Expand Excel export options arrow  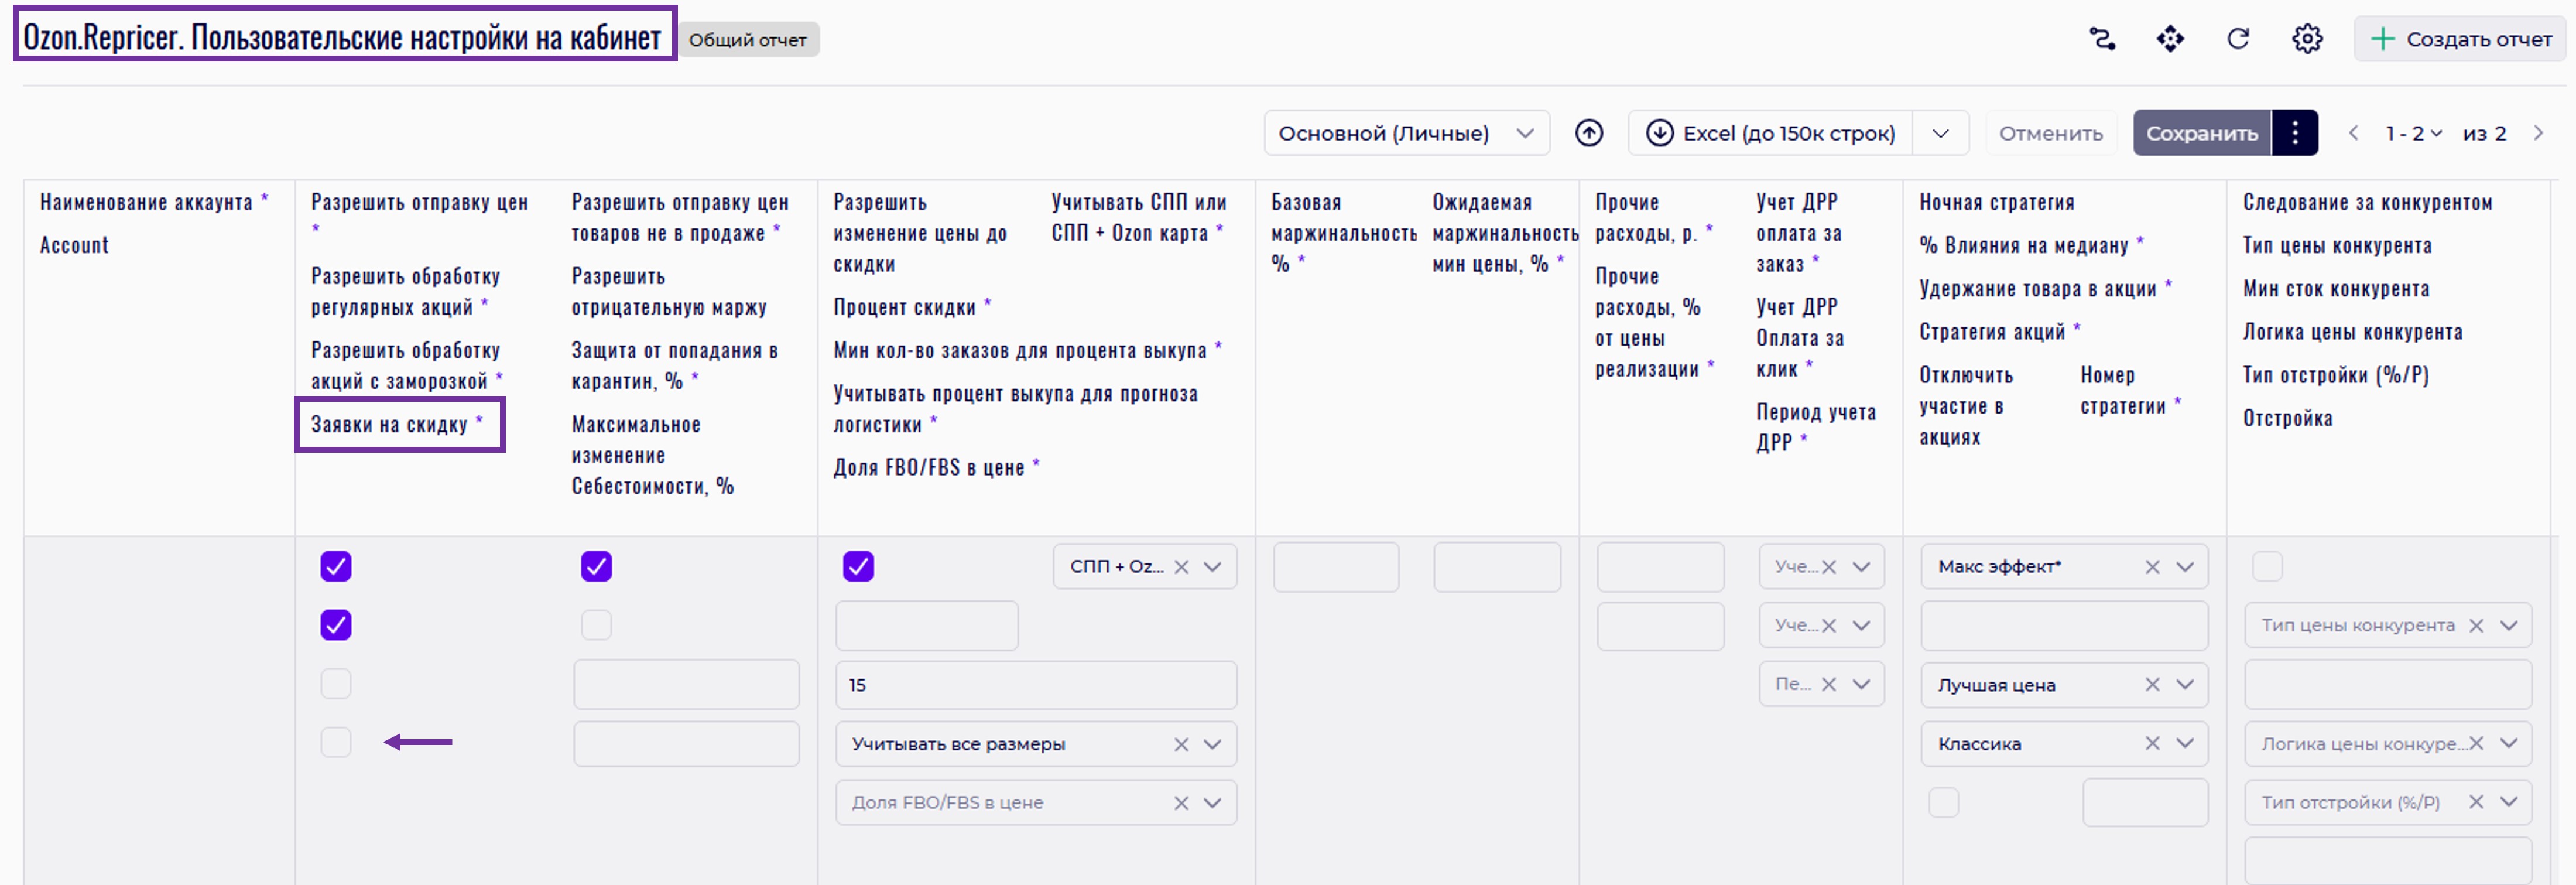(x=1940, y=133)
